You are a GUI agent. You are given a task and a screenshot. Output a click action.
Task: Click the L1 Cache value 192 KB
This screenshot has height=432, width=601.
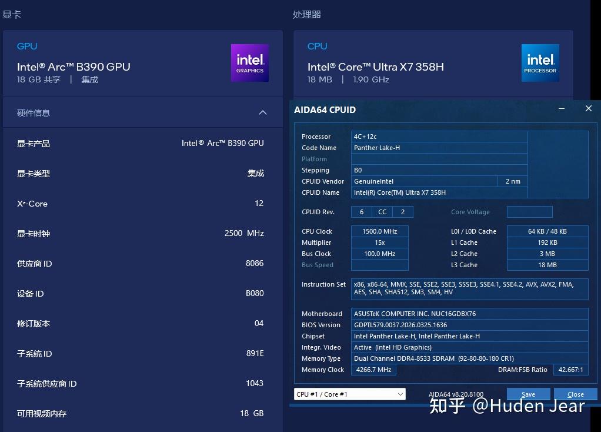click(x=547, y=242)
